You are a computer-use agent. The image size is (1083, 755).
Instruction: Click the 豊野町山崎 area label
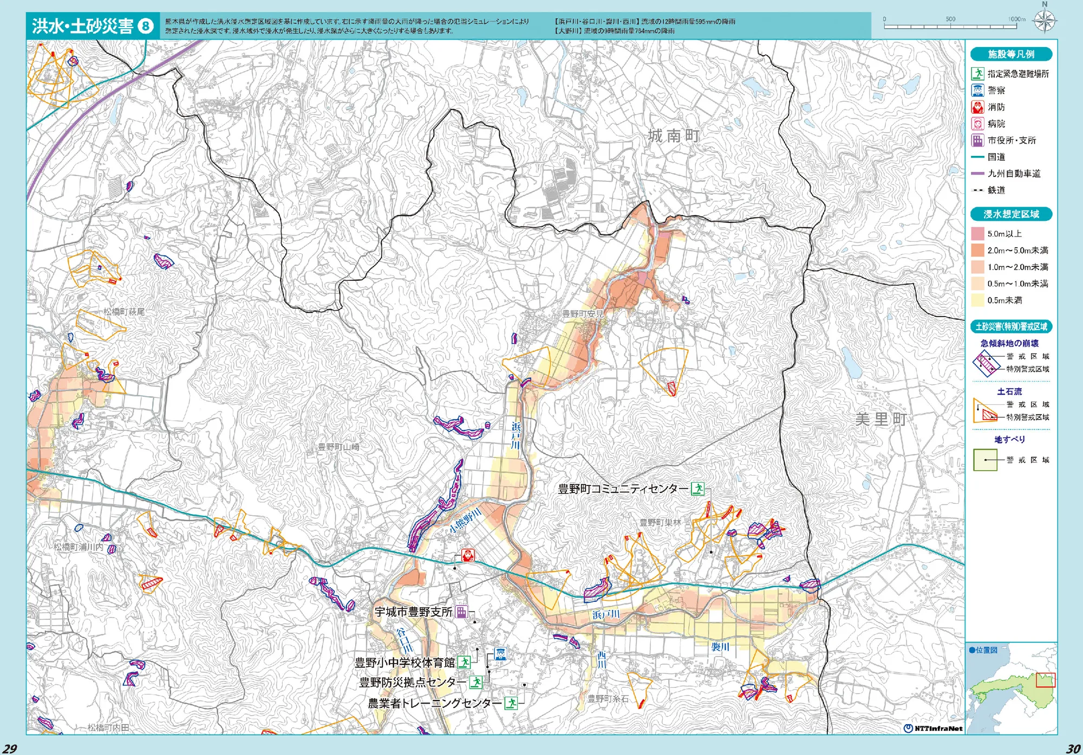coord(338,447)
